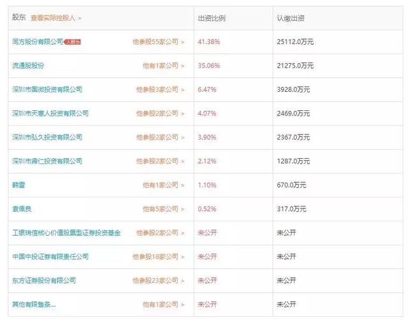408x320 pixels.
Task: Open the 查看实际控股人 link in header
Action: pyautogui.click(x=56, y=18)
